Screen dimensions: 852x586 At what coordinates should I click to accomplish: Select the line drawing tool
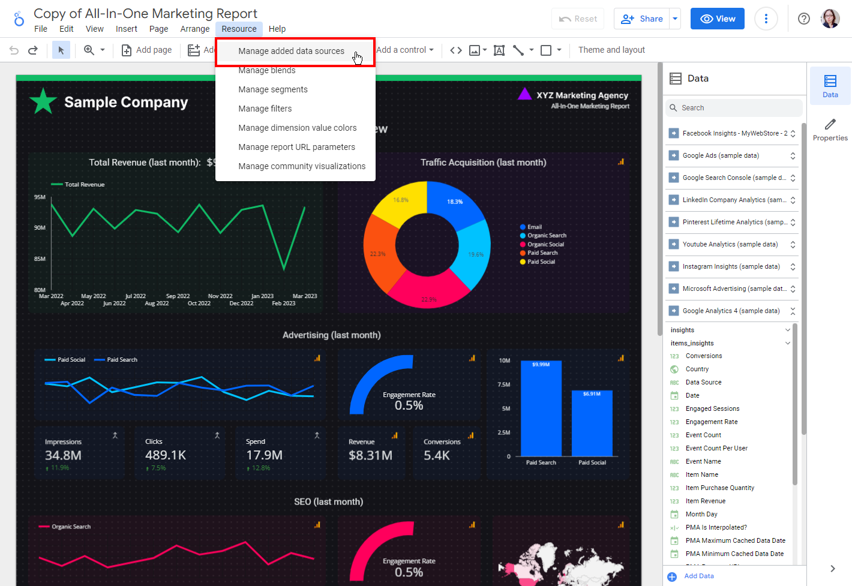point(517,50)
